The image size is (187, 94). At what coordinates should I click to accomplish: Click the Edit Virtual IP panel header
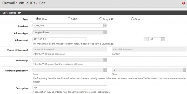pos(94,13)
